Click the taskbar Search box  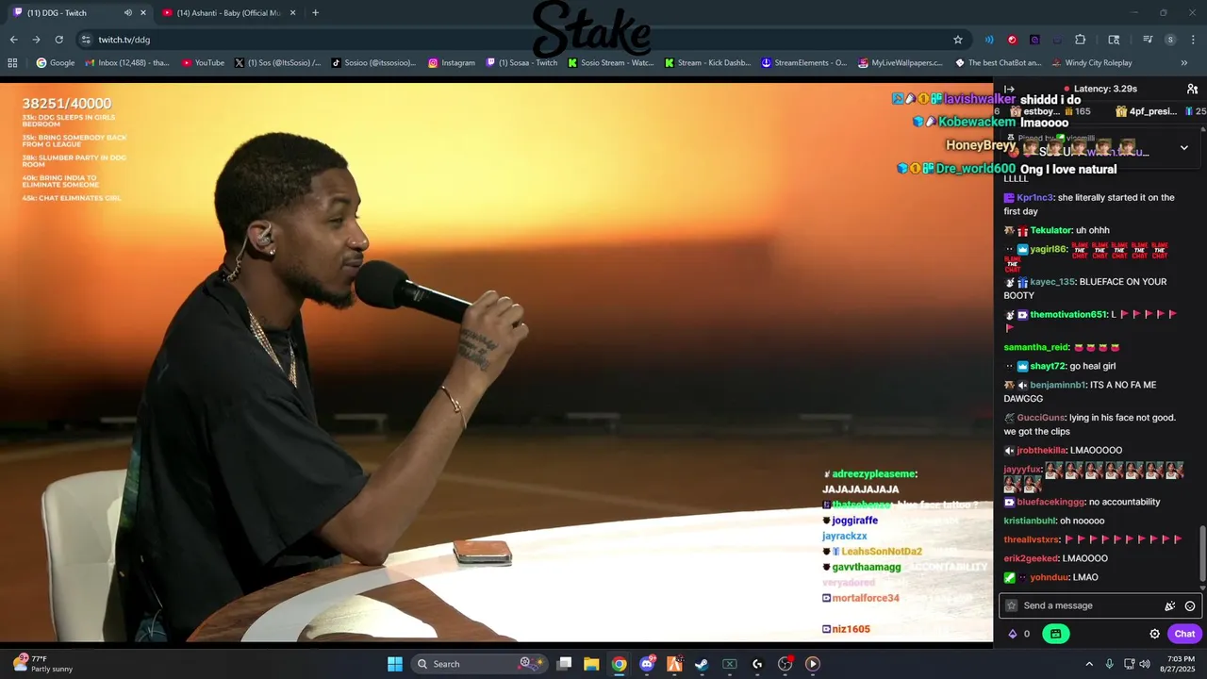pos(479,664)
